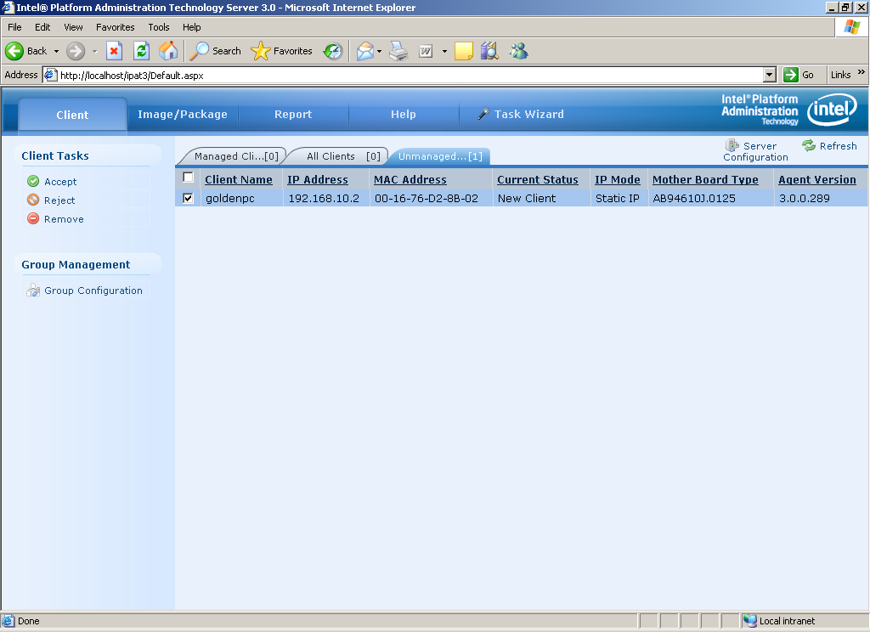Sort by IP Address column header
This screenshot has height=632, width=870.
318,180
